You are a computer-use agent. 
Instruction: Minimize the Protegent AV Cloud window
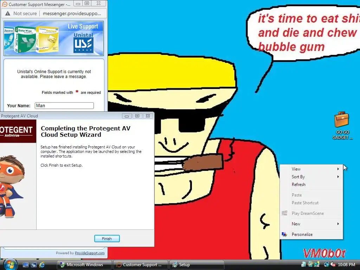click(x=127, y=116)
